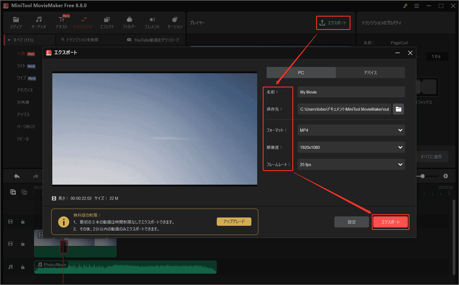Click the add track icon

click(x=13, y=192)
